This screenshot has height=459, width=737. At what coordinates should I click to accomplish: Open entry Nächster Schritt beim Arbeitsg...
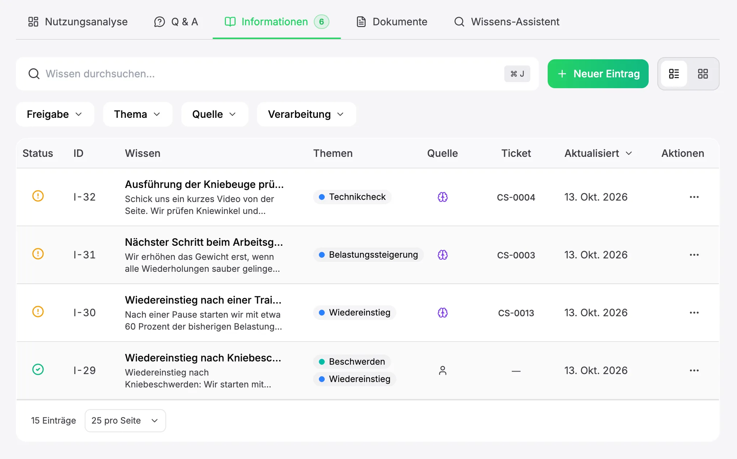click(x=204, y=242)
